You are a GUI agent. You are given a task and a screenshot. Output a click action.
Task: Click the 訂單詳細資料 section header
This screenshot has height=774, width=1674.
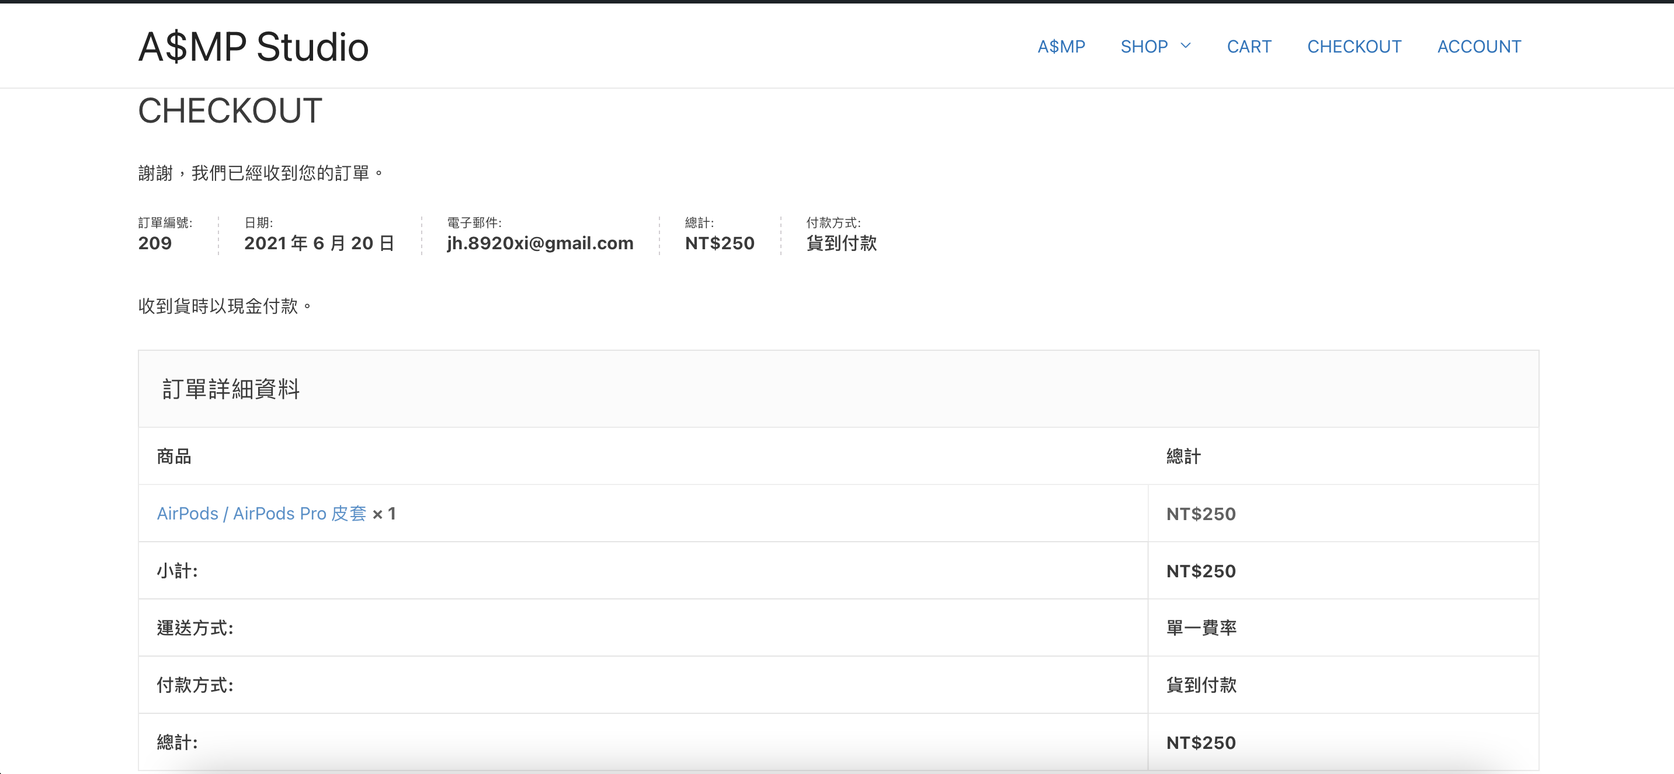coord(231,389)
